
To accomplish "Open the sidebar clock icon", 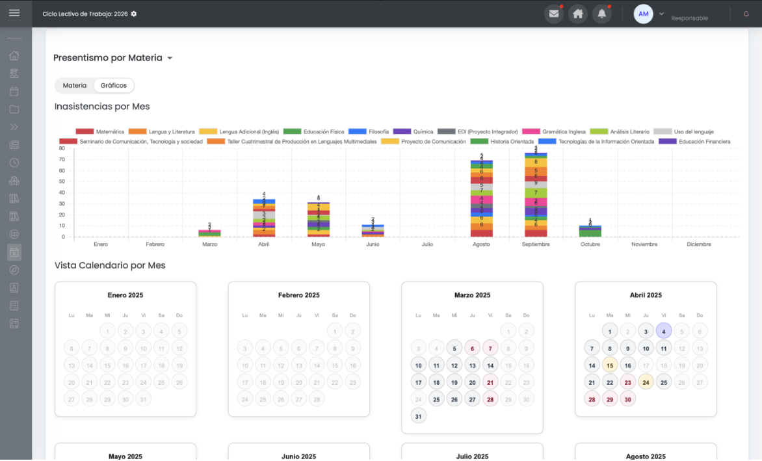I will tap(14, 163).
